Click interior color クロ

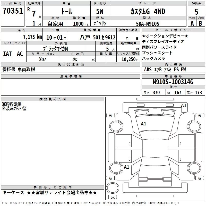pos(75,59)
